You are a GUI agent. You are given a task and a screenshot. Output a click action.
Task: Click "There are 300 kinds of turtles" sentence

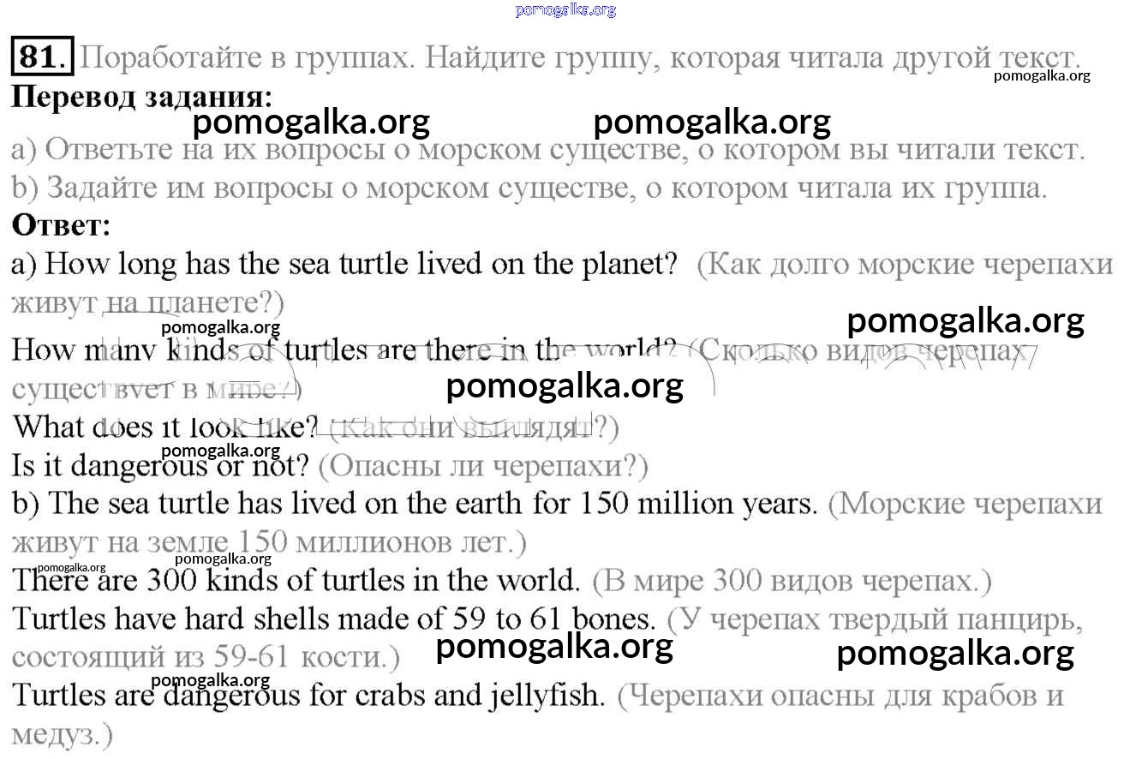[x=296, y=581]
